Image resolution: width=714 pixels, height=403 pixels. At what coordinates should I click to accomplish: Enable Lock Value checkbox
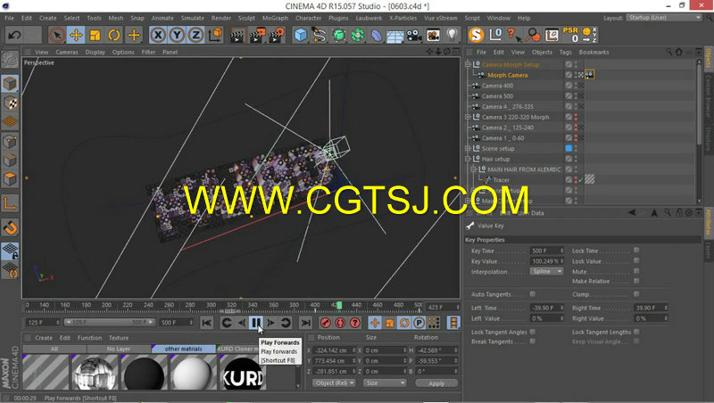pos(636,260)
